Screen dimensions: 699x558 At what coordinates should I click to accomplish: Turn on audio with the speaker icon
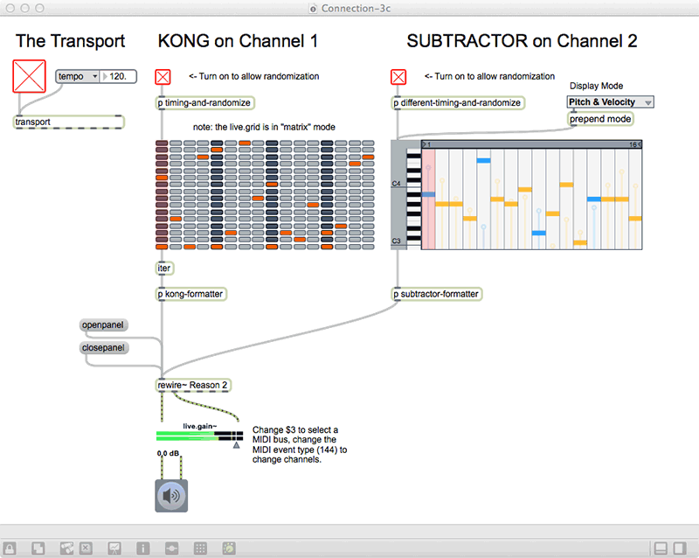[x=171, y=496]
